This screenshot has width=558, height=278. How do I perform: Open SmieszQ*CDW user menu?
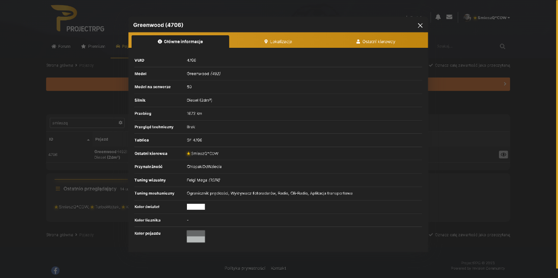[491, 18]
